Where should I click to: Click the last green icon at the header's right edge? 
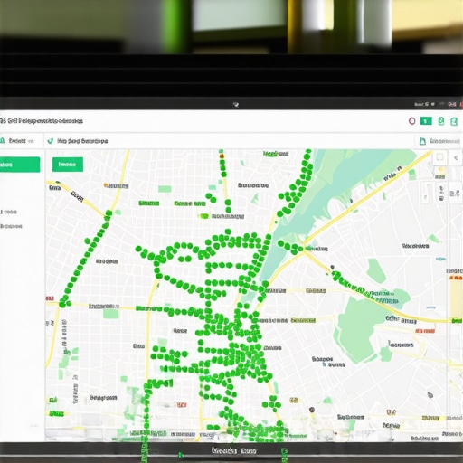[454, 121]
